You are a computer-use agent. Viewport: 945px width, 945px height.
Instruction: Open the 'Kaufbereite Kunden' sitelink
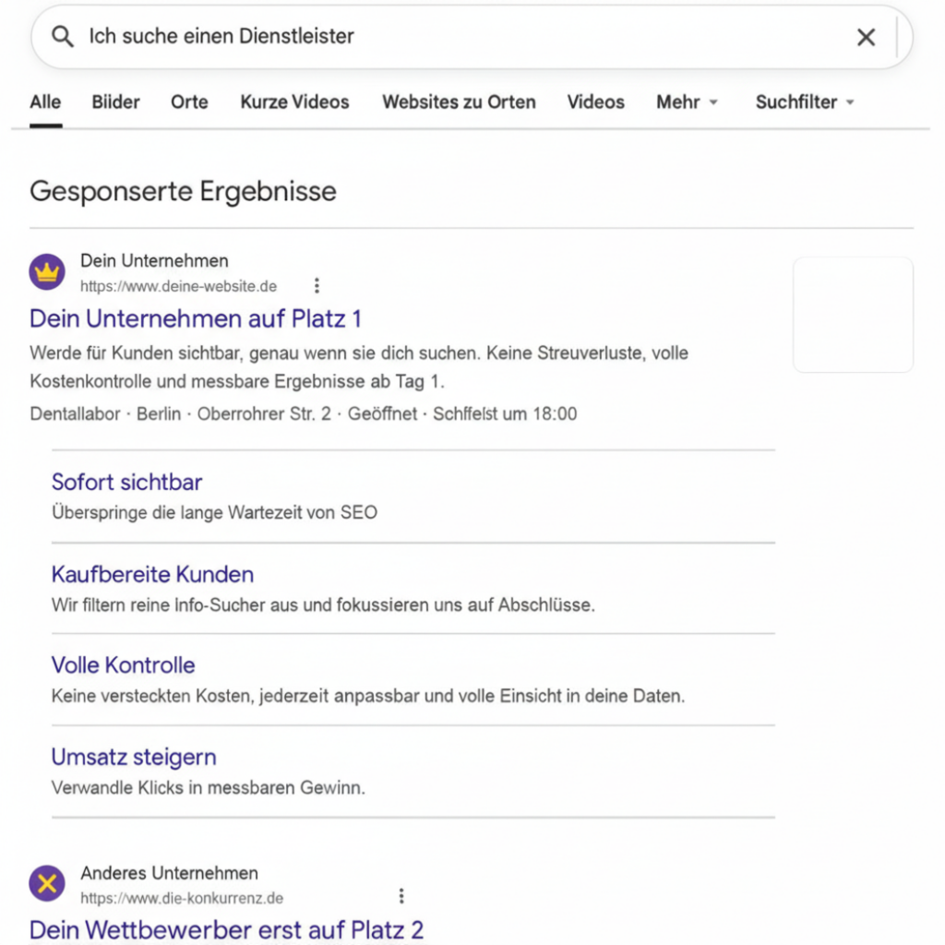[x=152, y=574]
